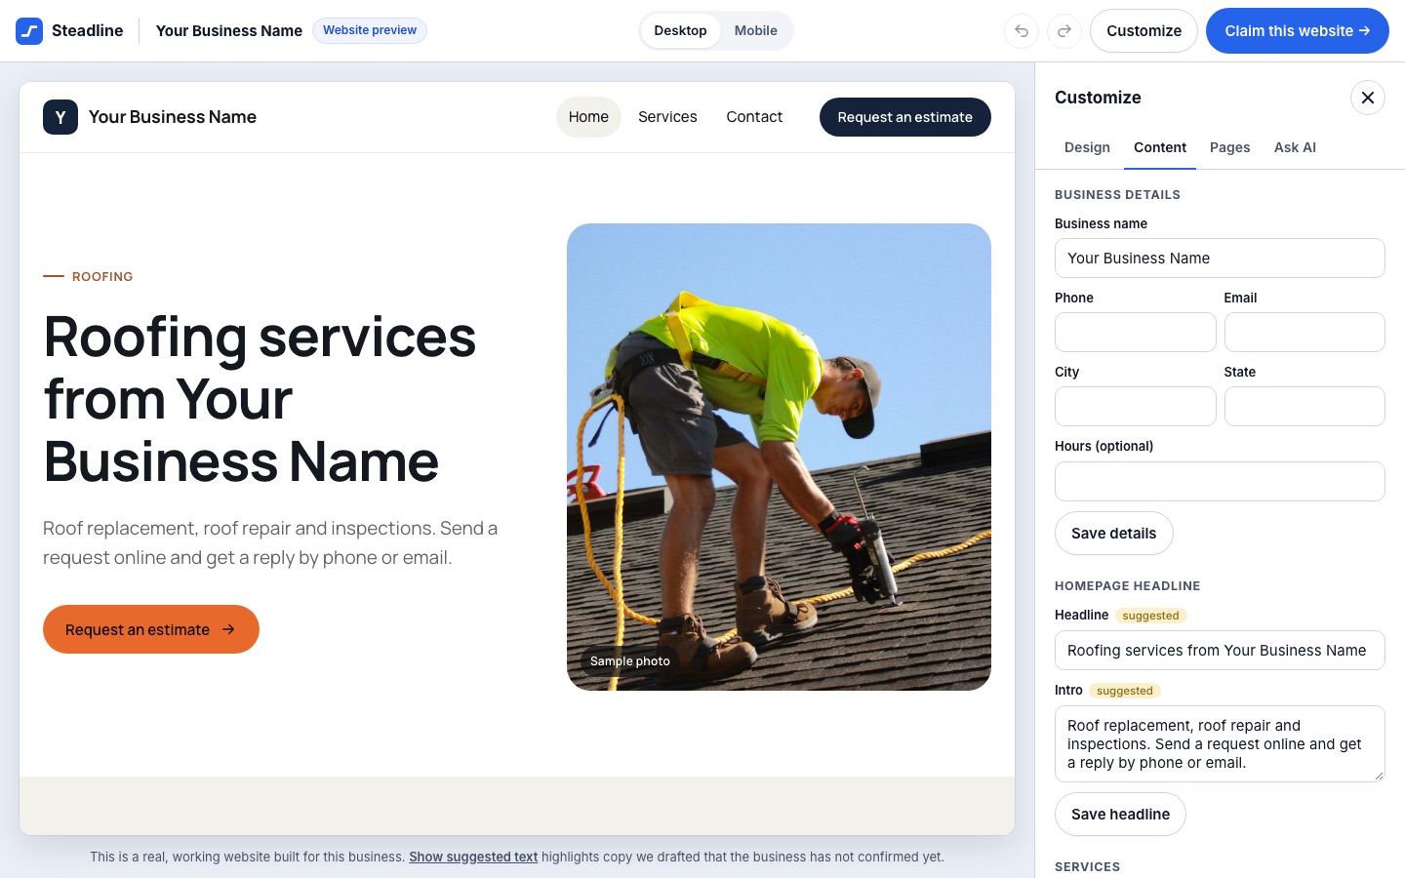Image resolution: width=1405 pixels, height=878 pixels.
Task: Click the Website preview badge
Action: tap(370, 30)
